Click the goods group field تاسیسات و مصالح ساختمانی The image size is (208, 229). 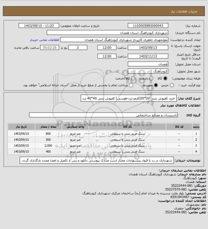(103, 115)
